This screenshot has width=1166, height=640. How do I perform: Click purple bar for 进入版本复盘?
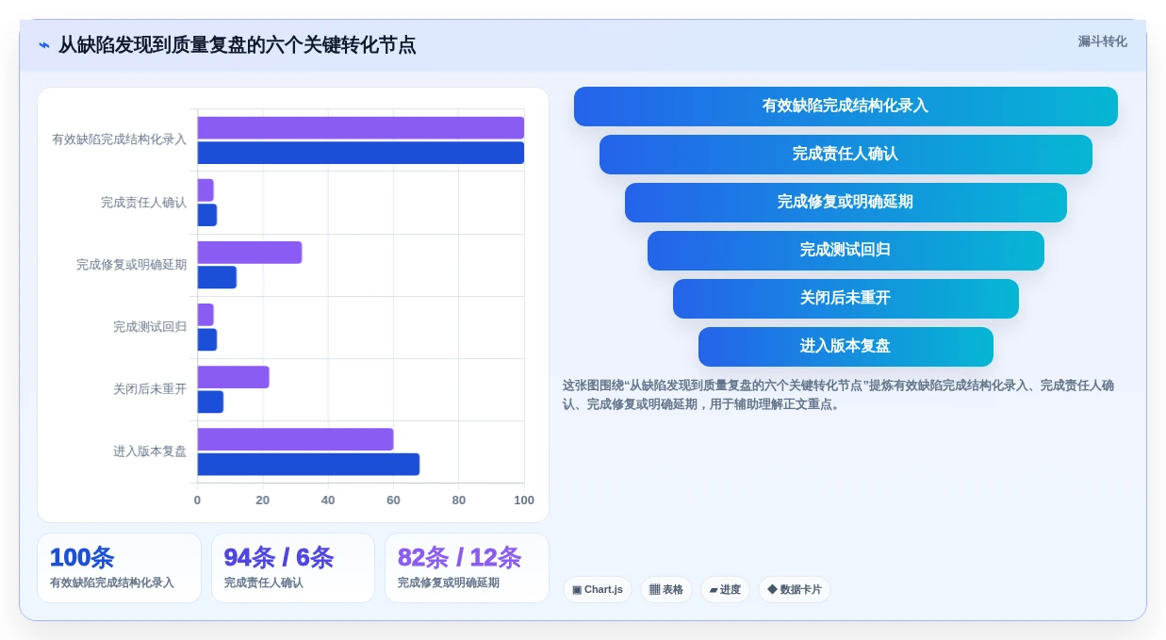(x=295, y=439)
